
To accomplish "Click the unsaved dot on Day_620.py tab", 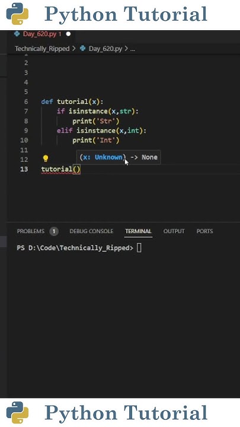I will click(68, 34).
